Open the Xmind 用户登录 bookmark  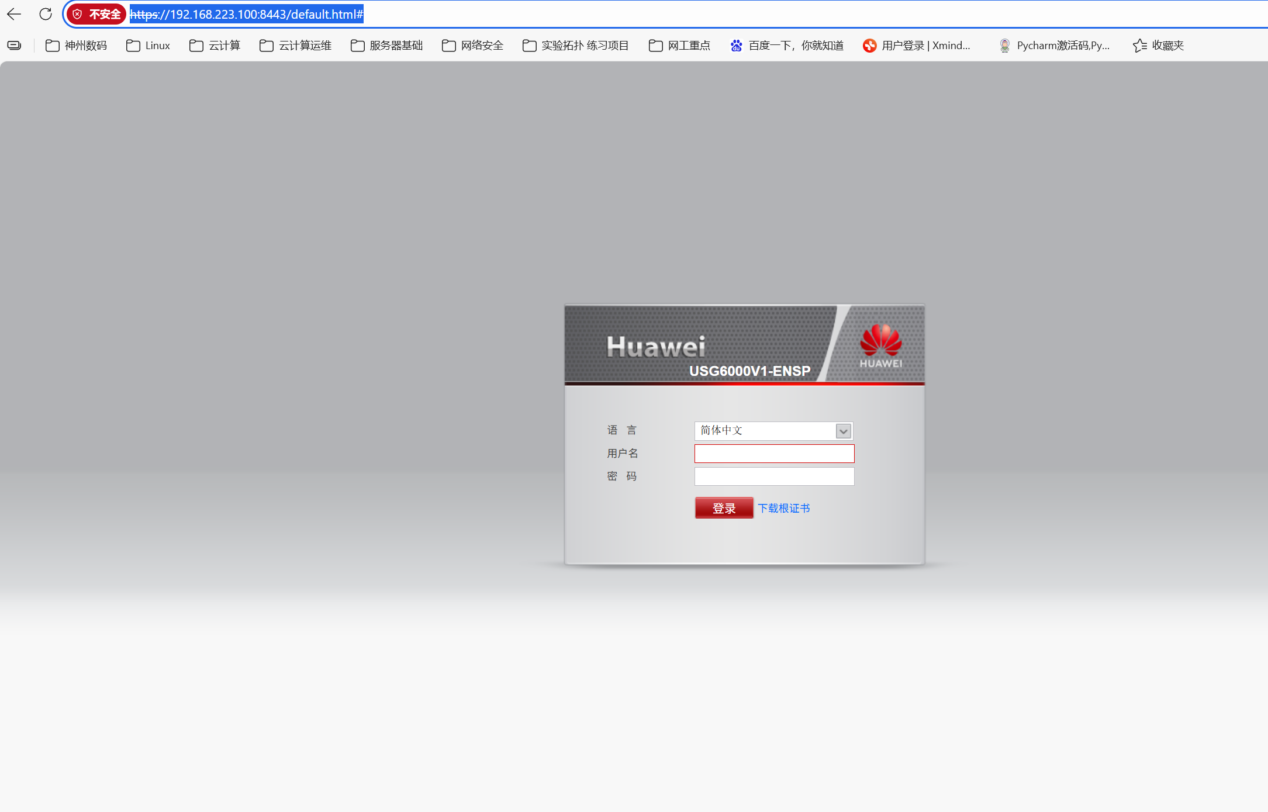pyautogui.click(x=917, y=46)
